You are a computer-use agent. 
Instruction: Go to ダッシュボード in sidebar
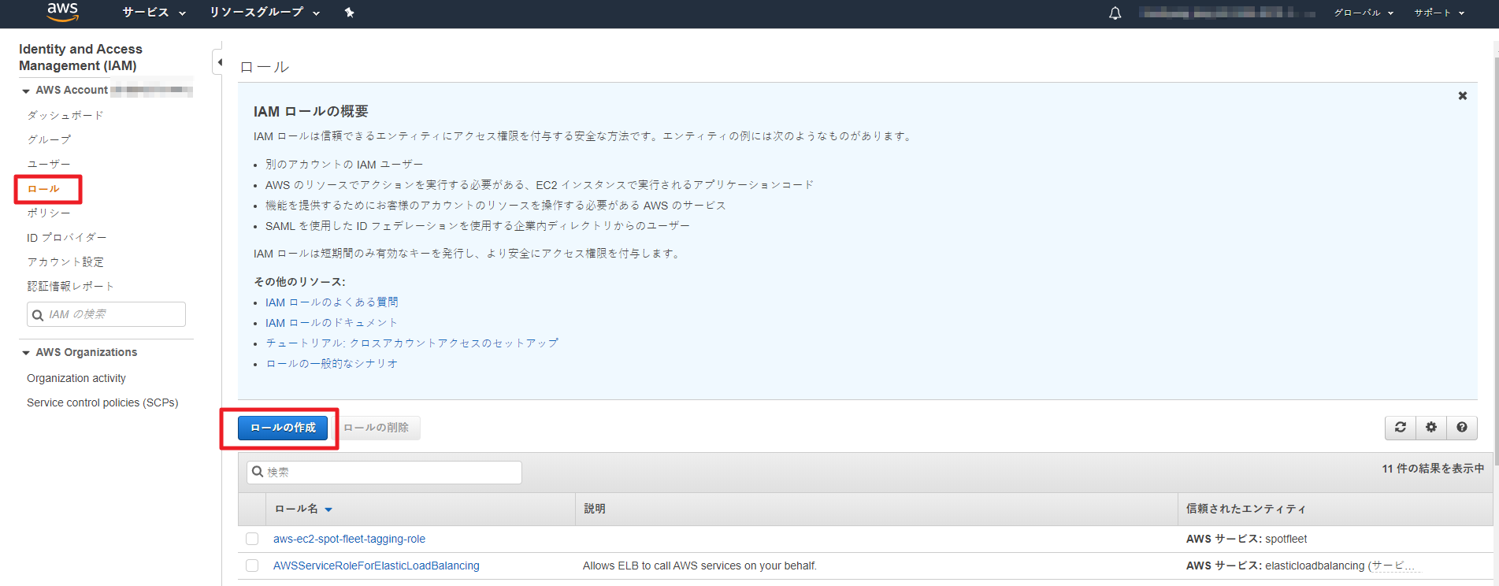pyautogui.click(x=65, y=115)
